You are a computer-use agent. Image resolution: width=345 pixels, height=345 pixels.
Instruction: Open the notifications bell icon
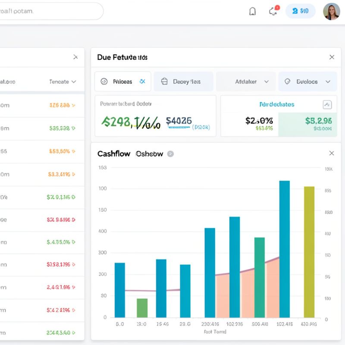click(253, 11)
